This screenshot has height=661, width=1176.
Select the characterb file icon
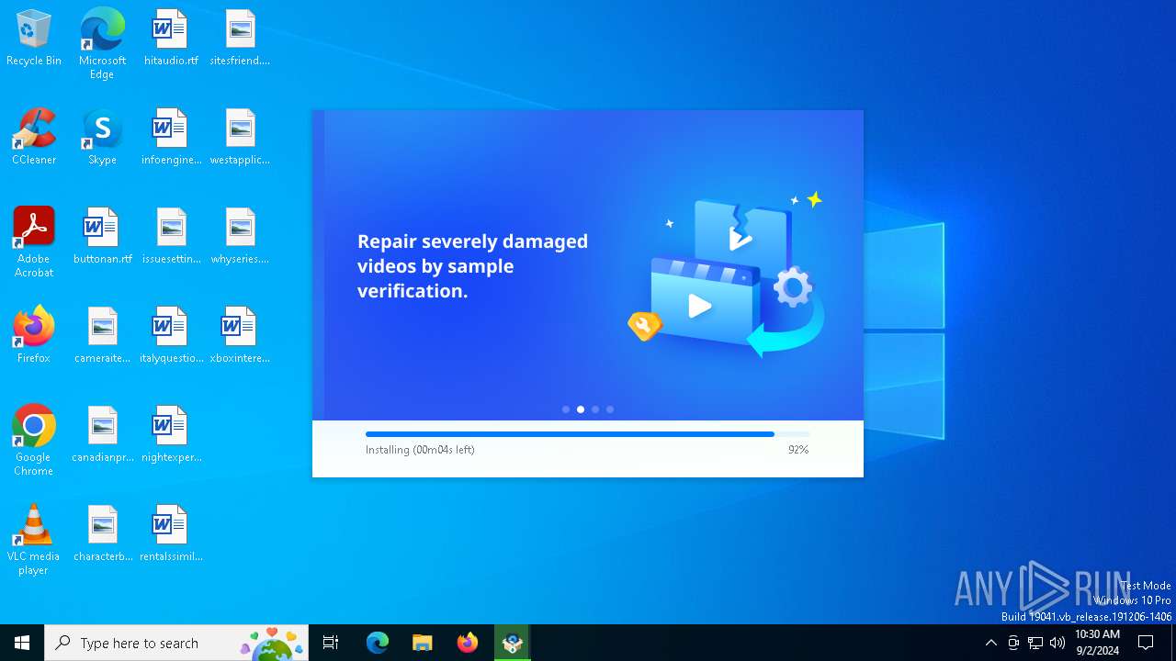click(x=102, y=534)
